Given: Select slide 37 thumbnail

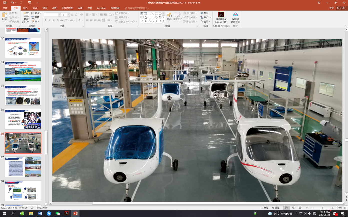Looking at the screenshot, I should coord(23,167).
